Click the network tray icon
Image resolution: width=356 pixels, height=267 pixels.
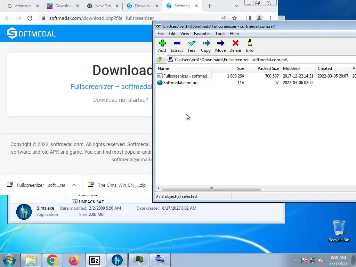(x=313, y=261)
